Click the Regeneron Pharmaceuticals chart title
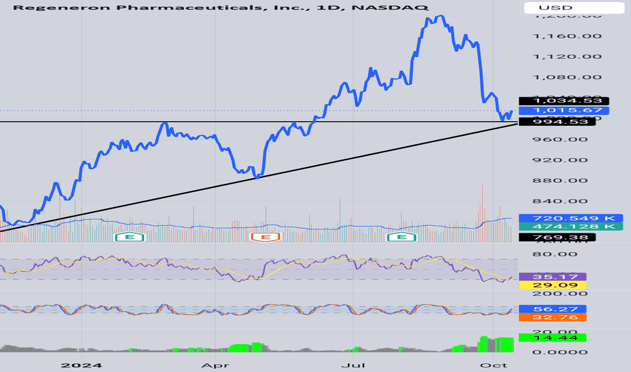The image size is (631, 372). [221, 7]
